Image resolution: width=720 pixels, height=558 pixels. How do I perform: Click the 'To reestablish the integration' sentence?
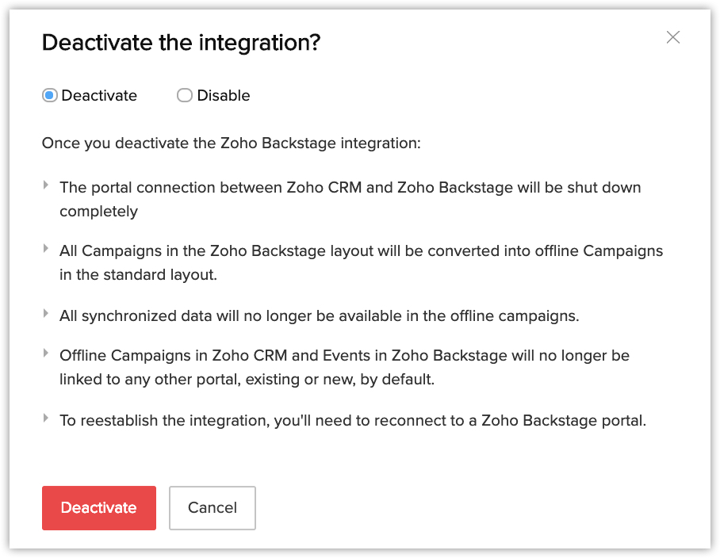tap(353, 421)
